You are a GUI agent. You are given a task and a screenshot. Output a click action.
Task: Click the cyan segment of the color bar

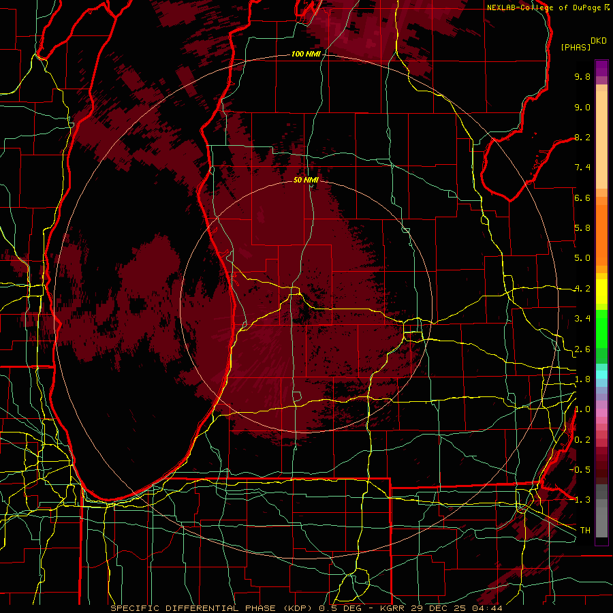pos(601,375)
